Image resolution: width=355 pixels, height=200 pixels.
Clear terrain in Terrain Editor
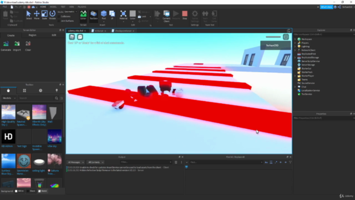[28, 46]
